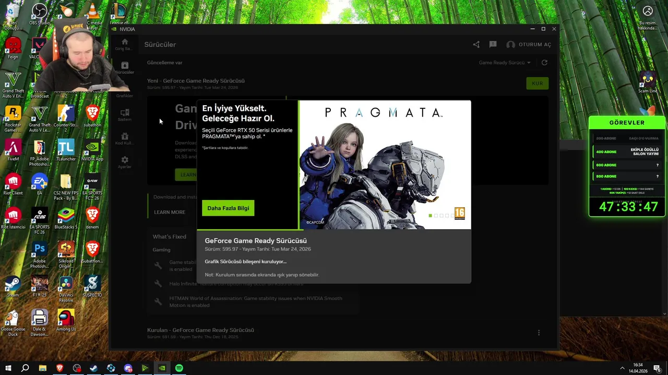Click the "Grafik Sürücüsü bileşeni kuruluyor..." status text
668x375 pixels.
click(x=245, y=261)
